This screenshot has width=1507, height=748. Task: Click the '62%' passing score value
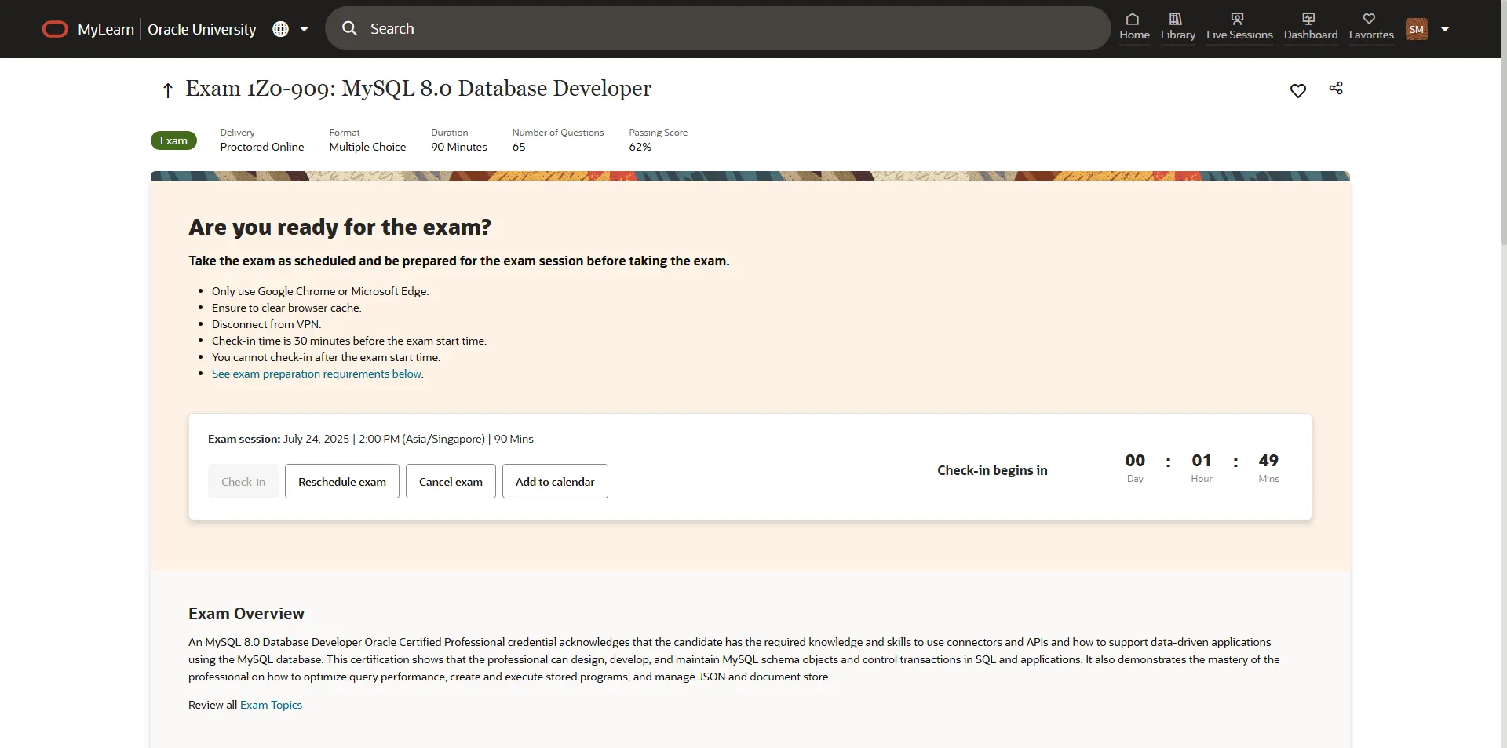click(x=640, y=147)
